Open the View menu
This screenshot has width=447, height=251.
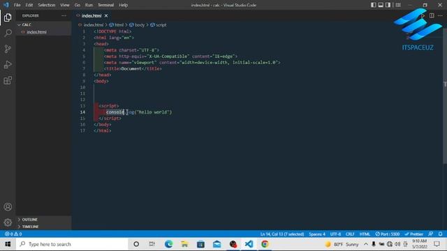(x=65, y=5)
